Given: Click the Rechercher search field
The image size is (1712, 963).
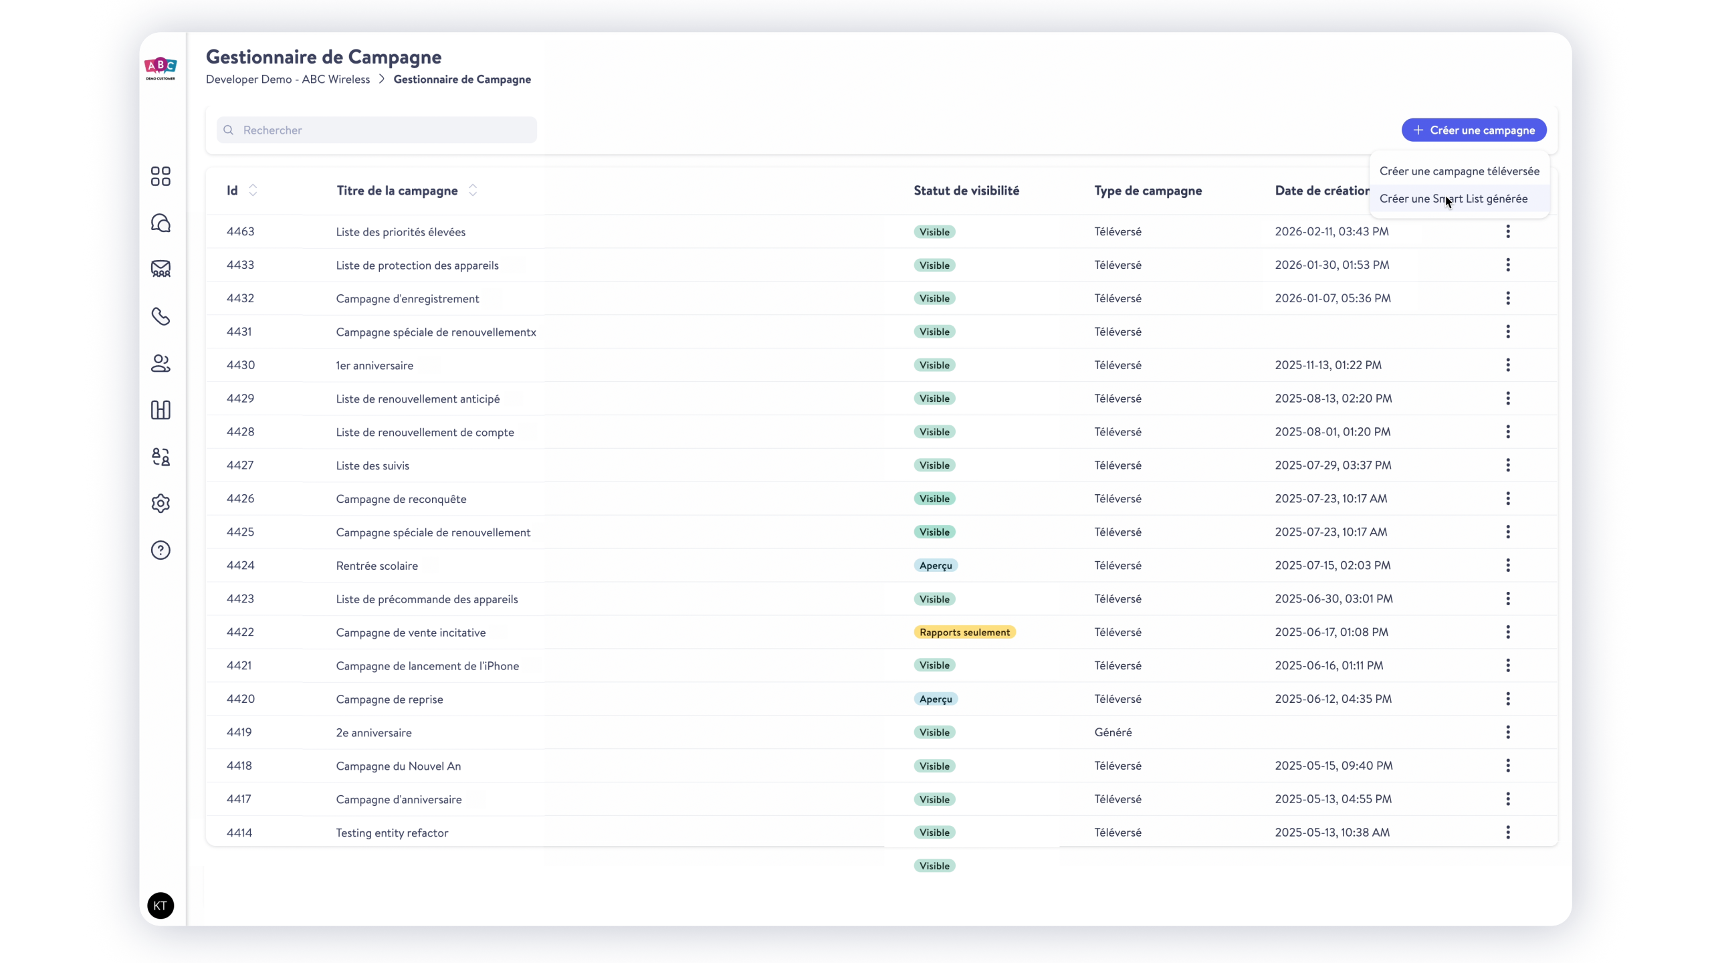Looking at the screenshot, I should 377,130.
